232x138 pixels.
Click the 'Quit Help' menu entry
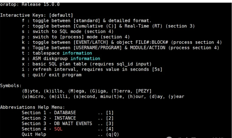coord(34,134)
